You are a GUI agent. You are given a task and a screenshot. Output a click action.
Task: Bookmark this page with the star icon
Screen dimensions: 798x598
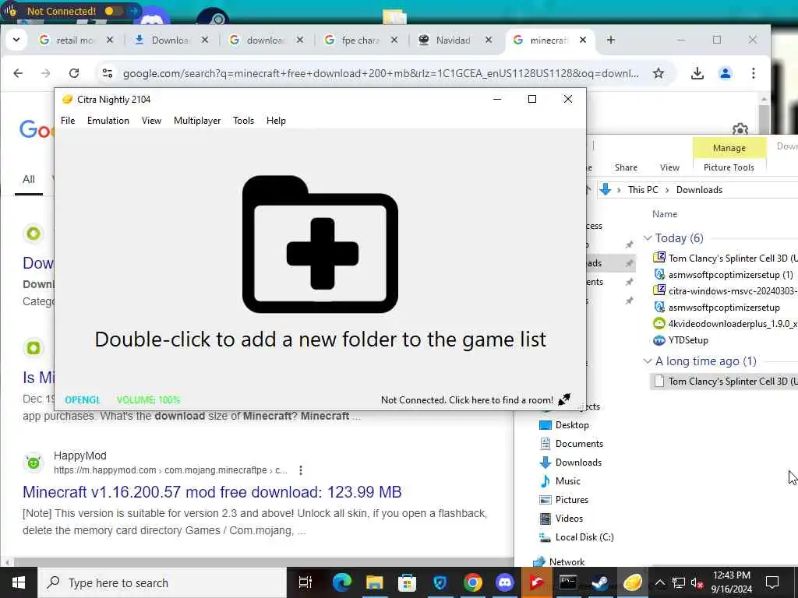pyautogui.click(x=659, y=73)
